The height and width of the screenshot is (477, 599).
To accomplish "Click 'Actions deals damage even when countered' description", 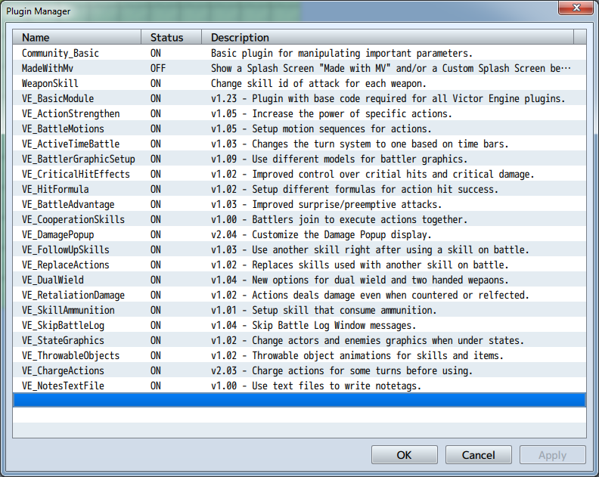I will (x=370, y=296).
